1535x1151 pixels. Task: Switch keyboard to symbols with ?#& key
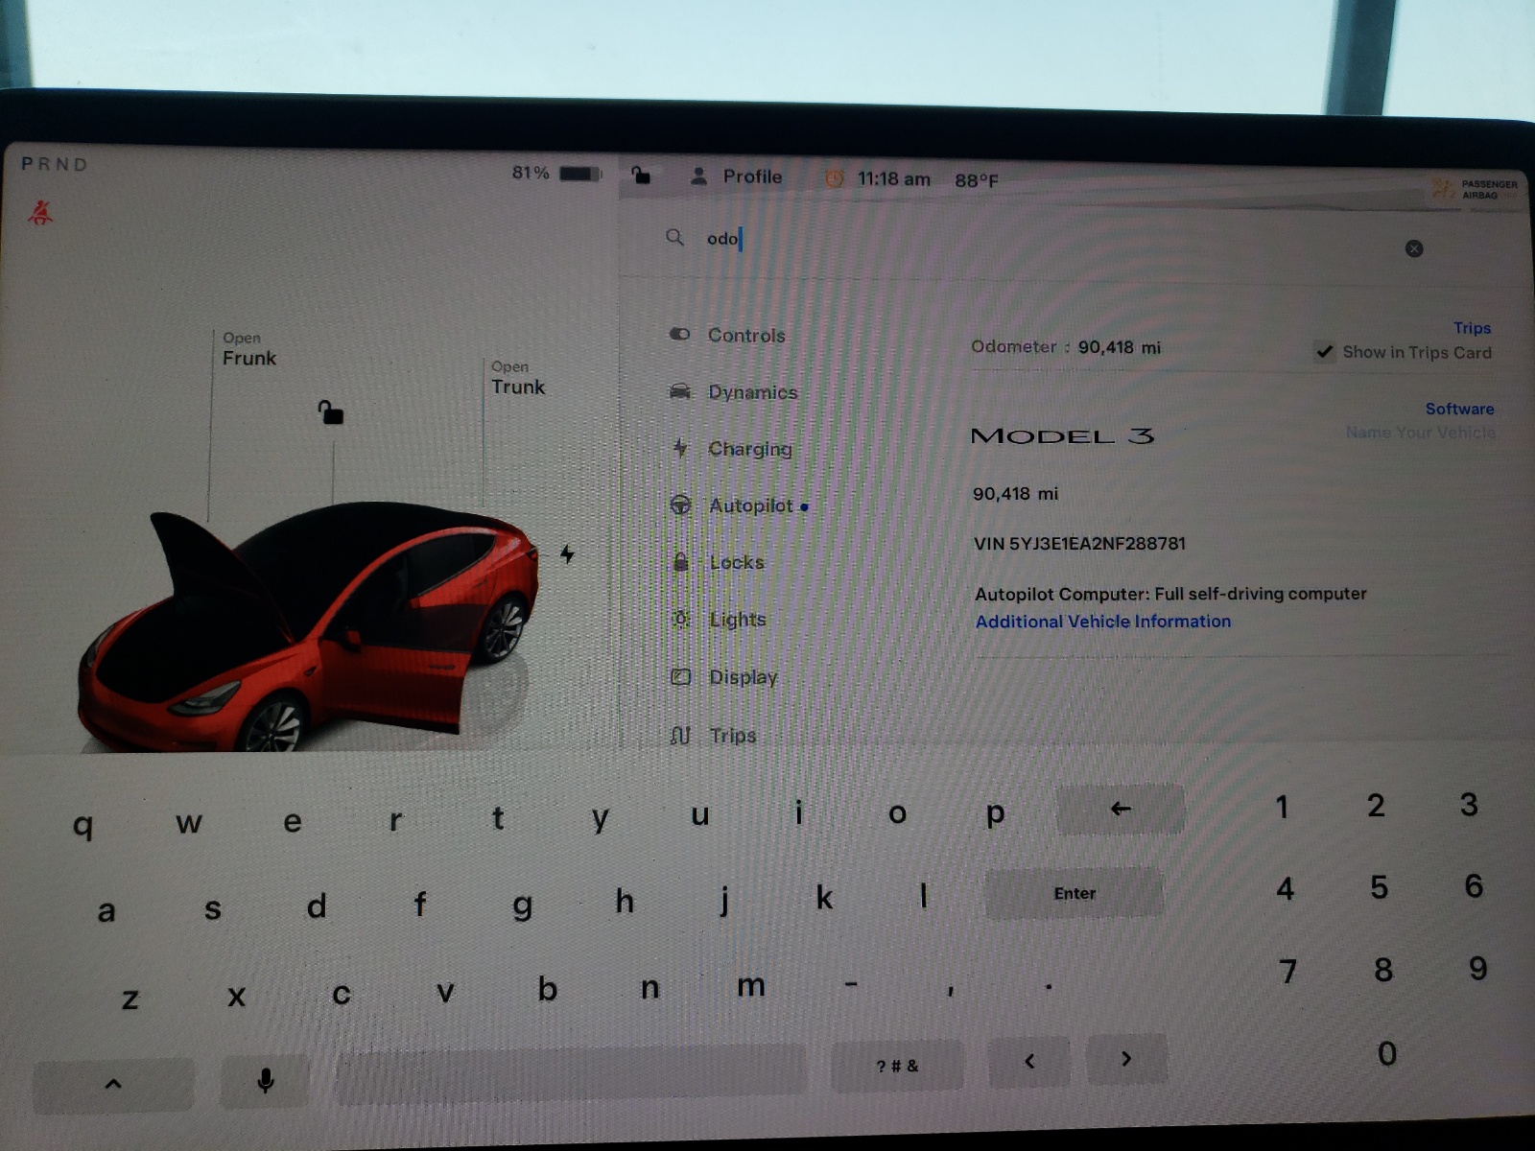897,1066
